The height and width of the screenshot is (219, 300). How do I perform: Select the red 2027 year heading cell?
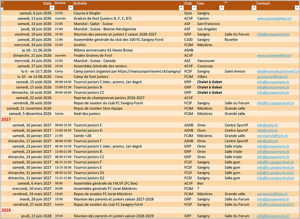pyautogui.click(x=6, y=119)
